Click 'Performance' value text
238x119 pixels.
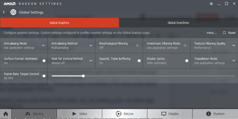pos(202,48)
